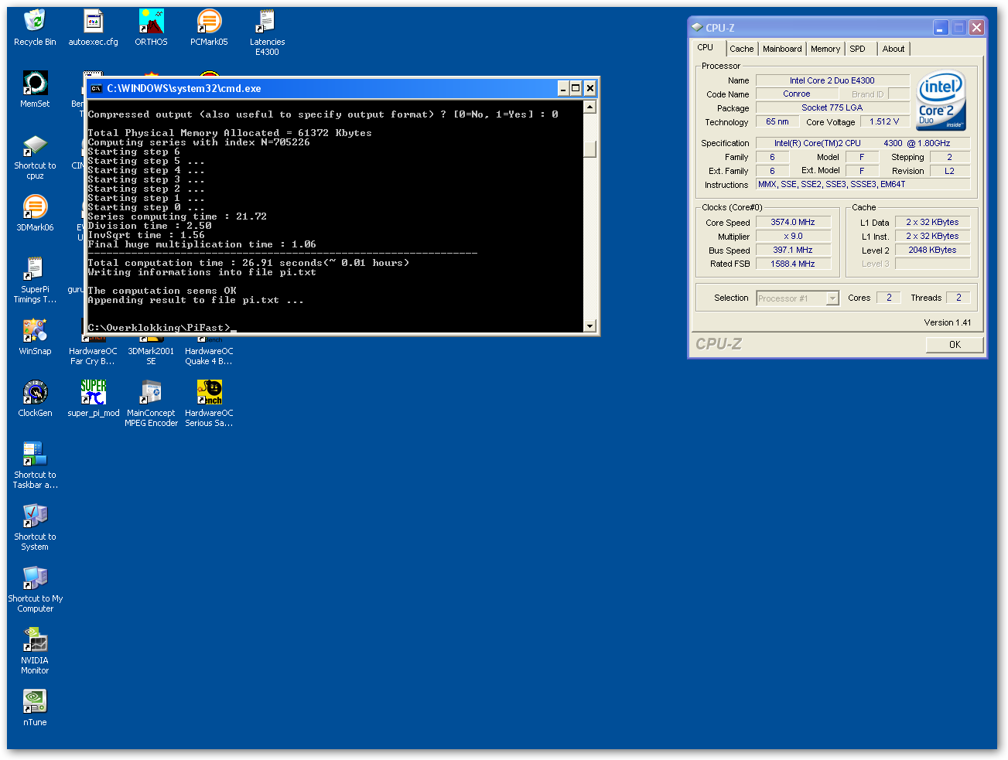Screen dimensions: 1008x760
Task: Close the CPU-Z window
Action: coord(976,28)
